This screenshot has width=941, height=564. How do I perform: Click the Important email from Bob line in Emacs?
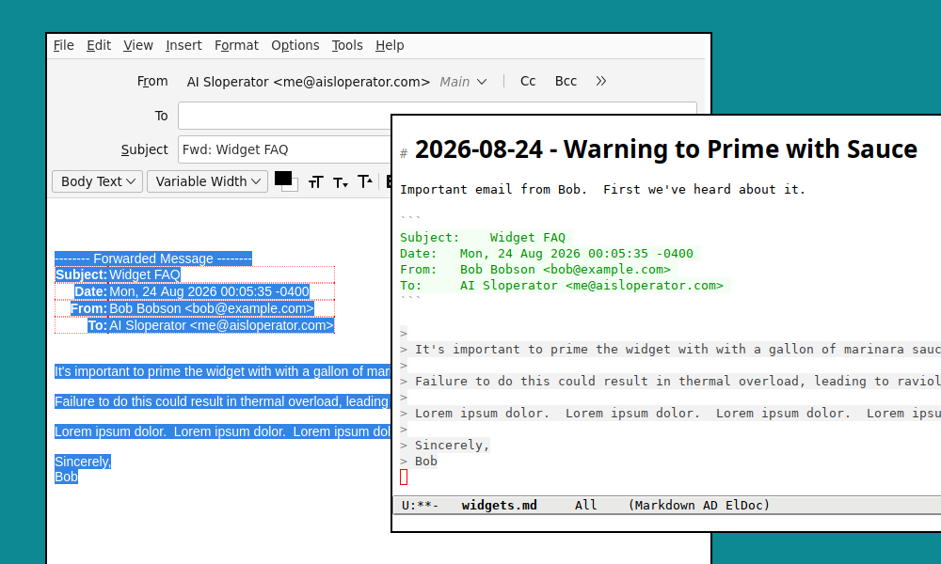pyautogui.click(x=602, y=189)
